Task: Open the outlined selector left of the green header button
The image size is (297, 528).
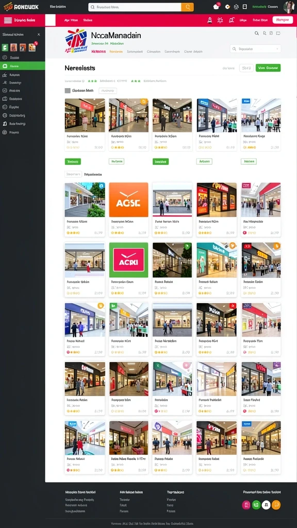Action: tap(246, 68)
